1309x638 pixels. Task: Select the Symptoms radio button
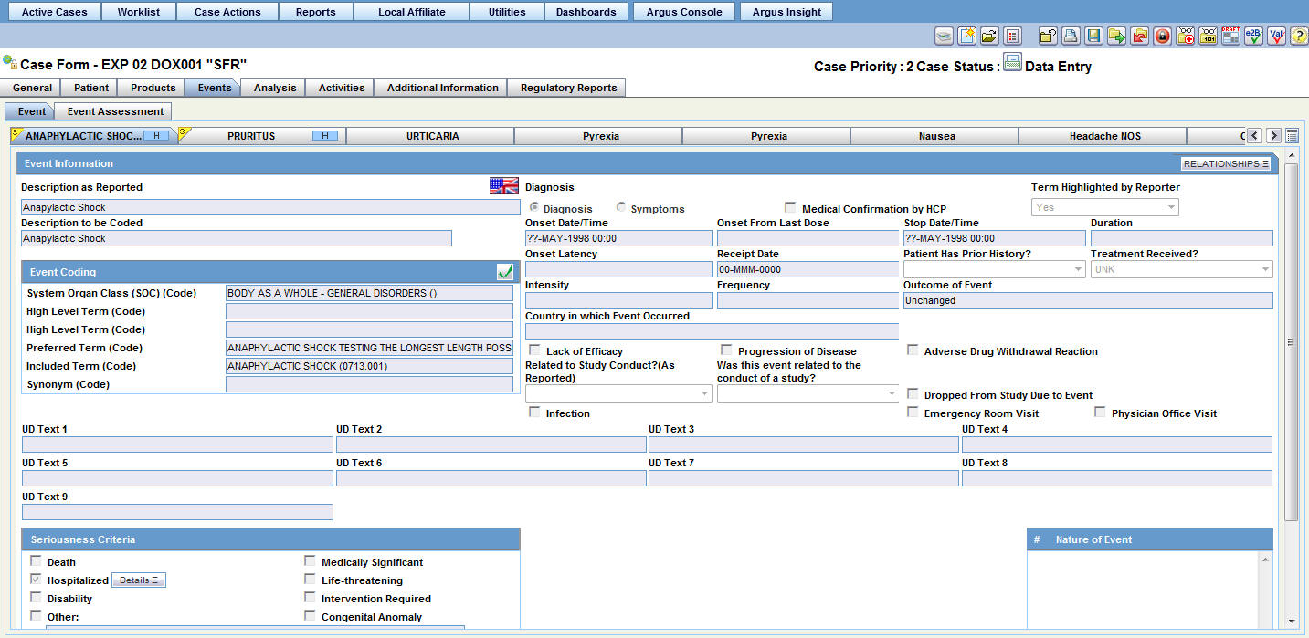pyautogui.click(x=621, y=207)
